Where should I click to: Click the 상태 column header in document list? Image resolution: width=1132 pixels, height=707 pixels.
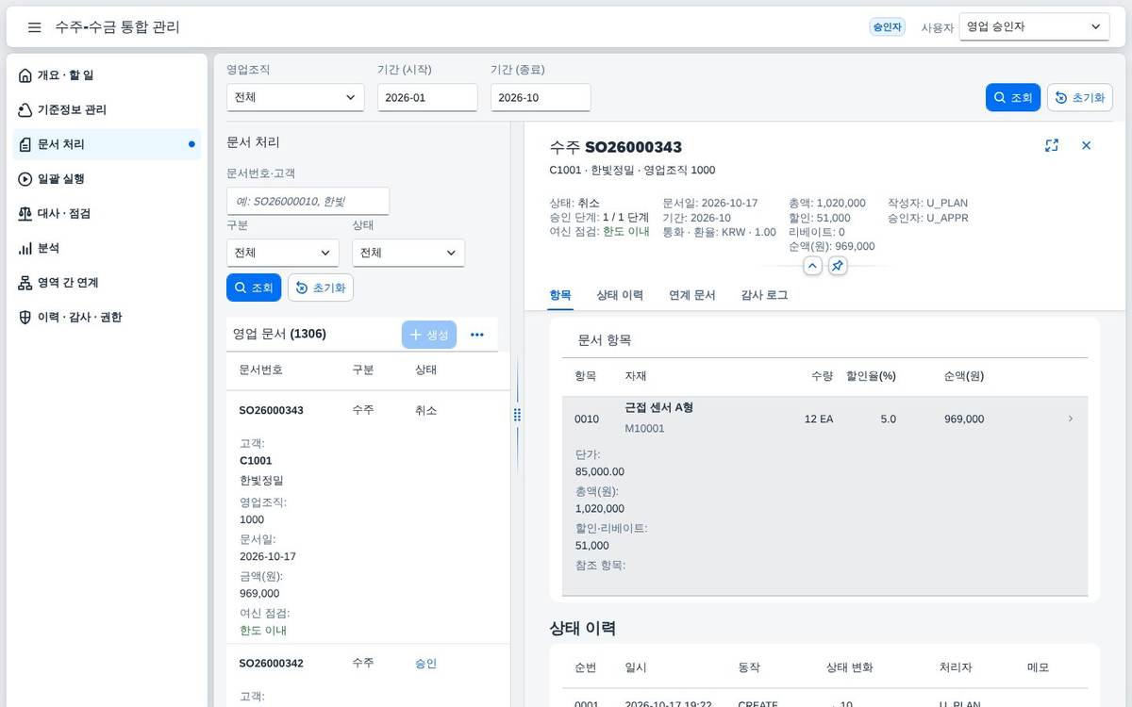pyautogui.click(x=425, y=370)
